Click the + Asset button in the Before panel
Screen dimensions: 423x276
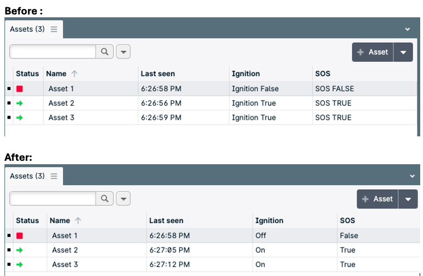[373, 52]
